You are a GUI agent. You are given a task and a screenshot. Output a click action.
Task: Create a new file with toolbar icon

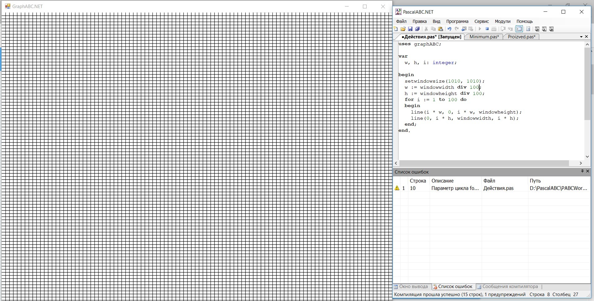point(396,29)
